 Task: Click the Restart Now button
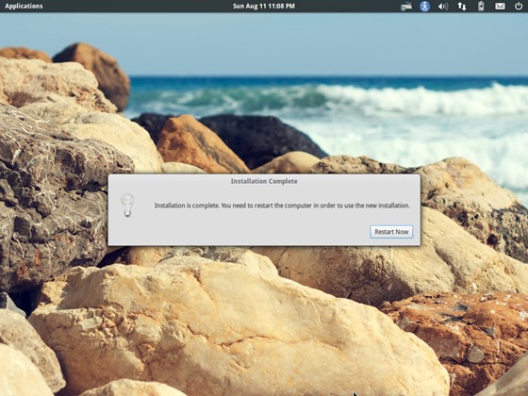(x=391, y=232)
